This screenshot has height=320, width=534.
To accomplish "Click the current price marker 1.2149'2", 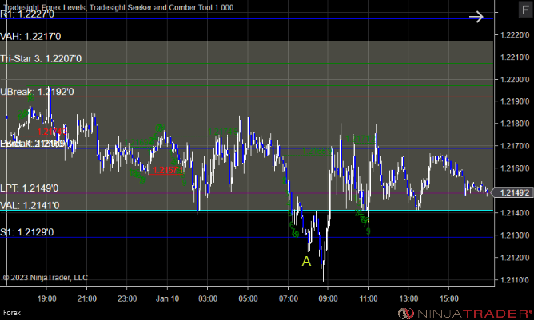I will click(x=513, y=193).
